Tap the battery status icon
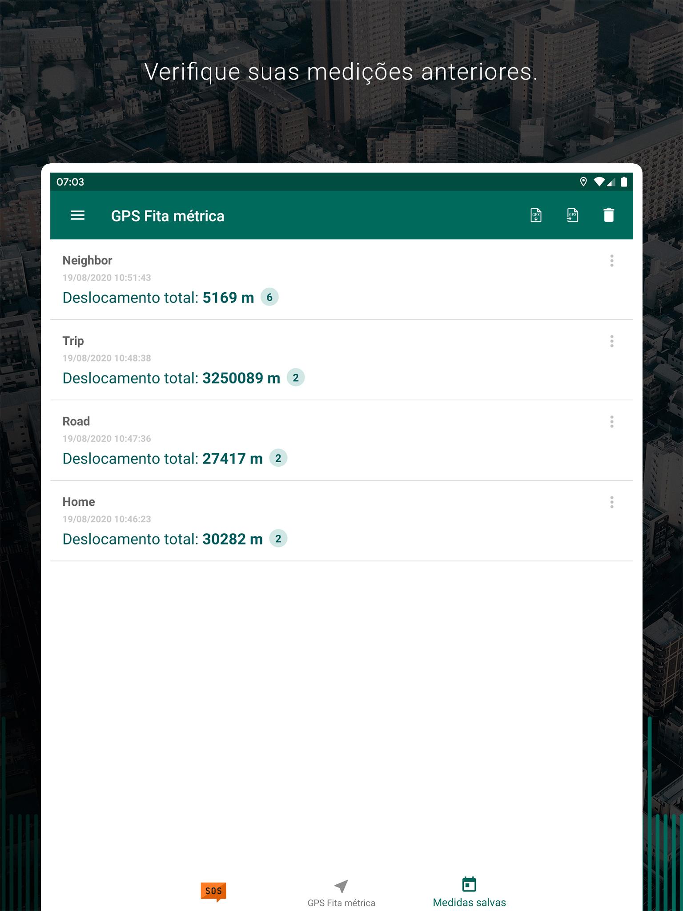The height and width of the screenshot is (911, 683). 624,181
